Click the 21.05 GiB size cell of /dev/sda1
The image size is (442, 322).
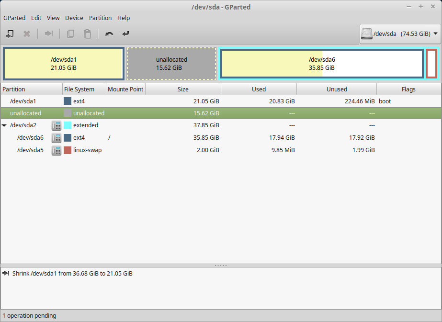pyautogui.click(x=206, y=101)
